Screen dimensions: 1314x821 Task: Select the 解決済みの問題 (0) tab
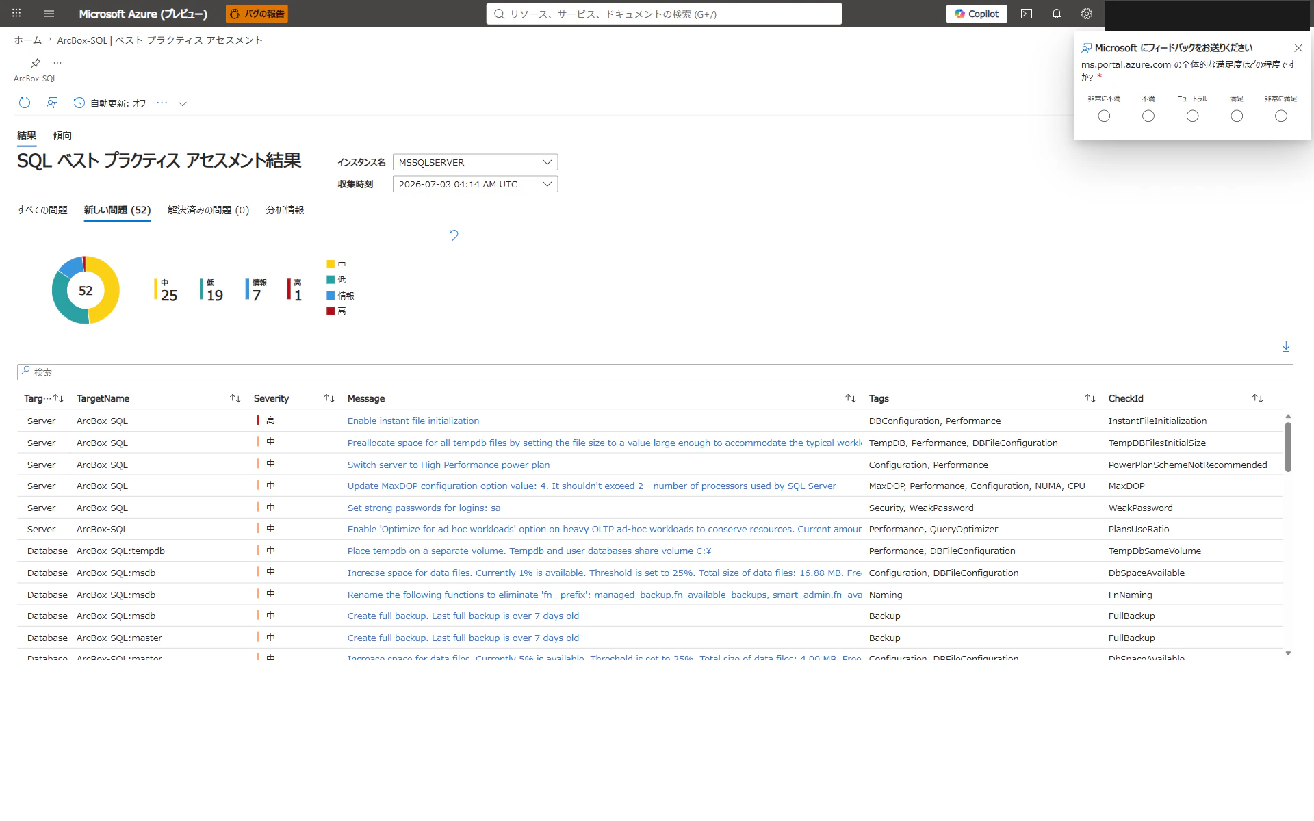coord(208,210)
